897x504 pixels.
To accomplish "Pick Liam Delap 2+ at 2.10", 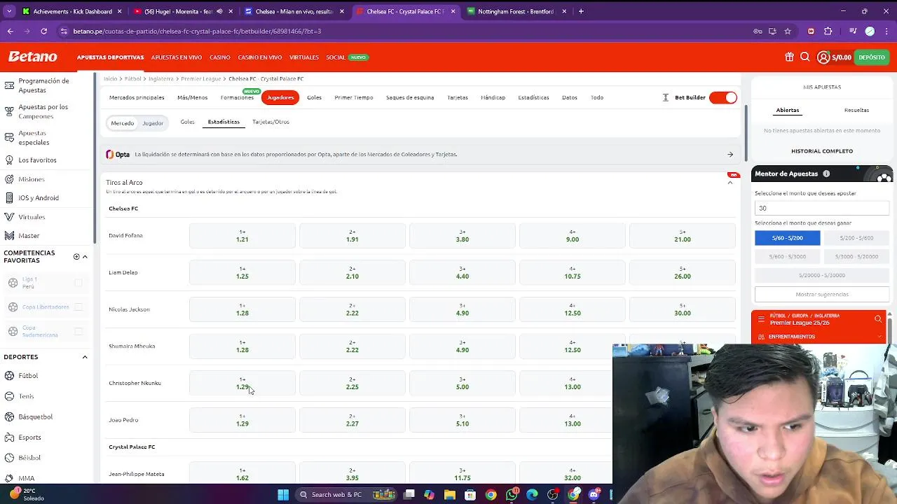I will pos(352,273).
